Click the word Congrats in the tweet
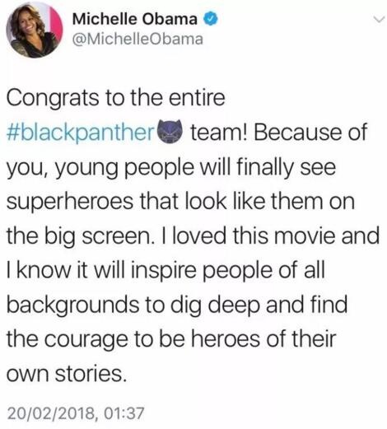 53,99
